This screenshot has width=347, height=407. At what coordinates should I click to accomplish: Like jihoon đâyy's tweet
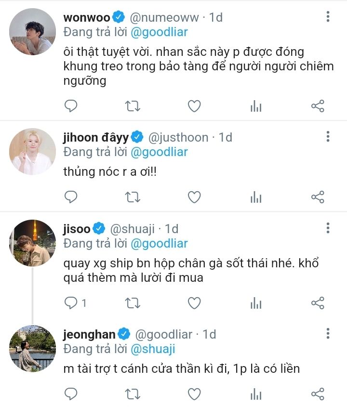194,197
